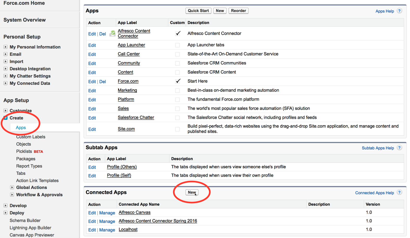Open the Apps Help link
Viewport: 410px width, 238px height.
[x=385, y=11]
